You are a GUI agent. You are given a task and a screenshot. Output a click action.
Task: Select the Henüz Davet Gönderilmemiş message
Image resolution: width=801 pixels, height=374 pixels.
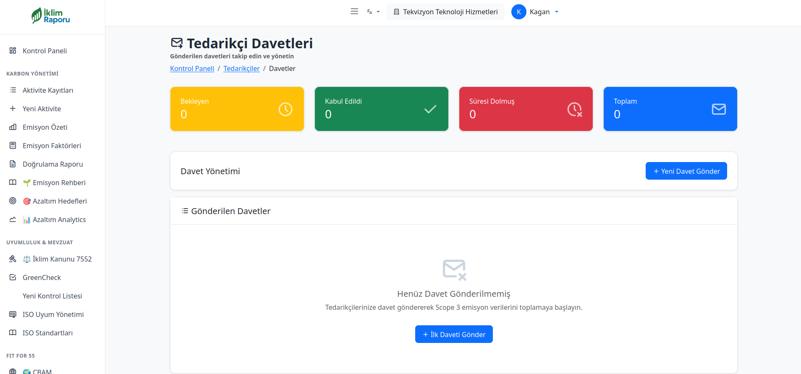click(x=454, y=294)
